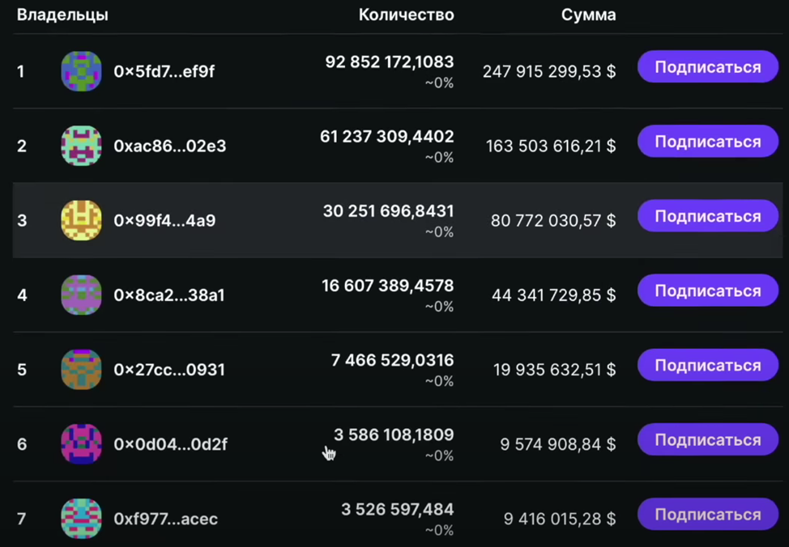Sort by the Сумма column header

(588, 15)
